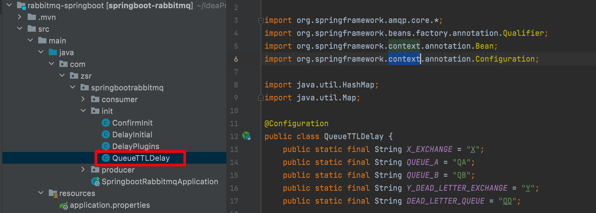Click the highlighted word context on line 6

[x=404, y=59]
